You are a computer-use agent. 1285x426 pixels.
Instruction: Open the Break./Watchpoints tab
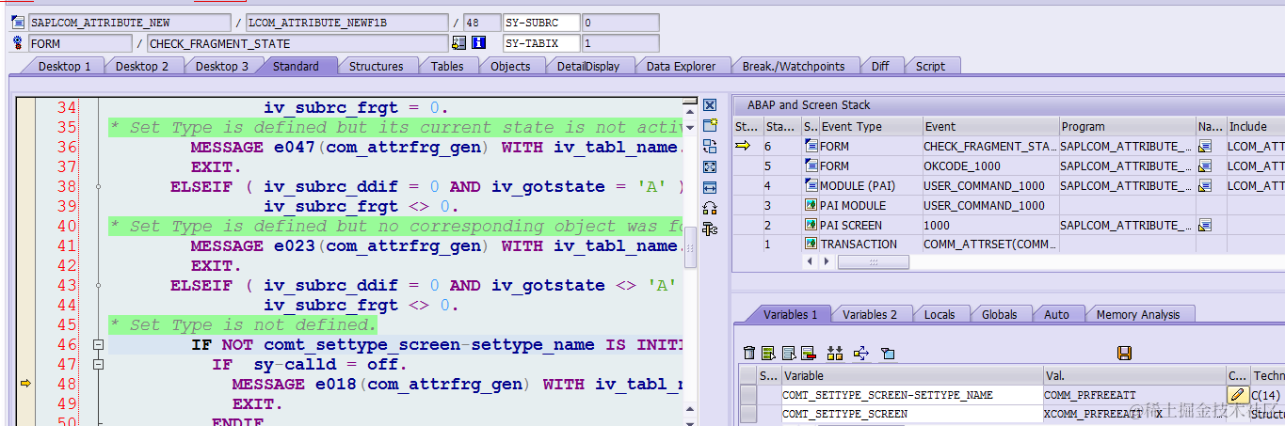794,66
